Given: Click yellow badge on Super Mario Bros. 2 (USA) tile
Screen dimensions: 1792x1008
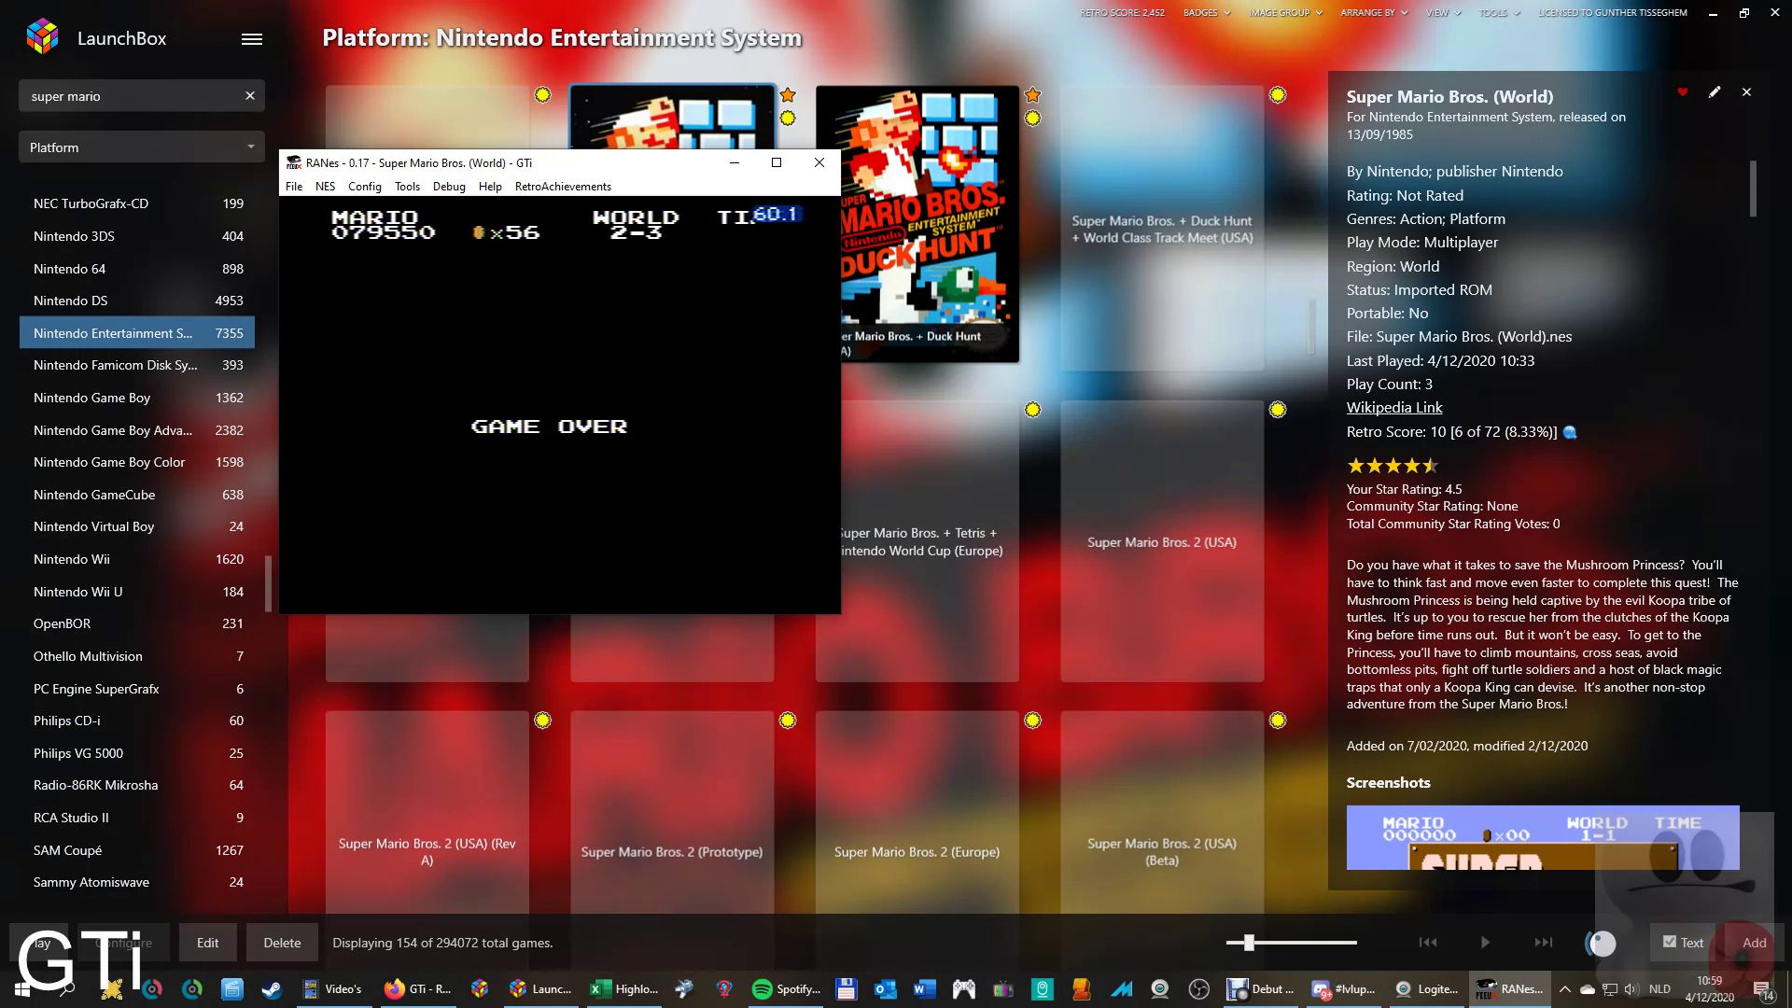Looking at the screenshot, I should click(x=1278, y=410).
